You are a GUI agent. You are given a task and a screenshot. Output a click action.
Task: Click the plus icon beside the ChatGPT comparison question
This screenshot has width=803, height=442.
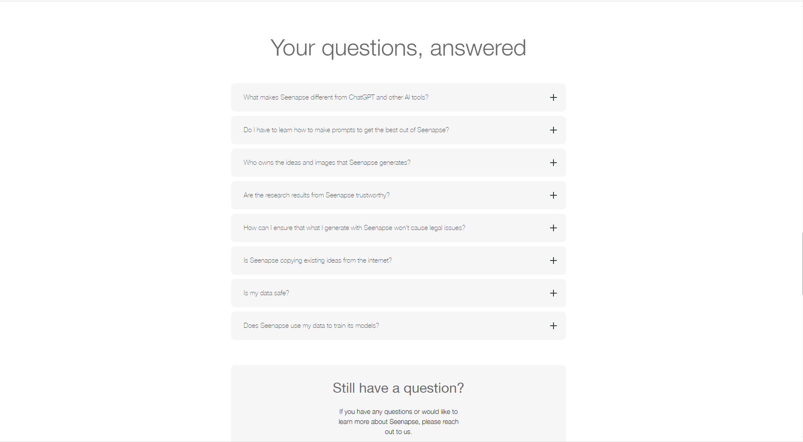(x=553, y=97)
